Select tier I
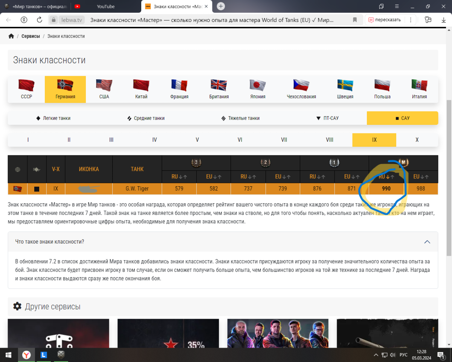The height and width of the screenshot is (362, 452). pyautogui.click(x=28, y=140)
